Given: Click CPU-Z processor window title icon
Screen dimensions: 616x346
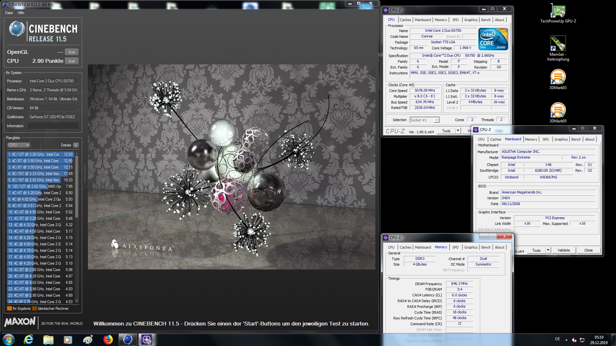Looking at the screenshot, I should point(386,10).
